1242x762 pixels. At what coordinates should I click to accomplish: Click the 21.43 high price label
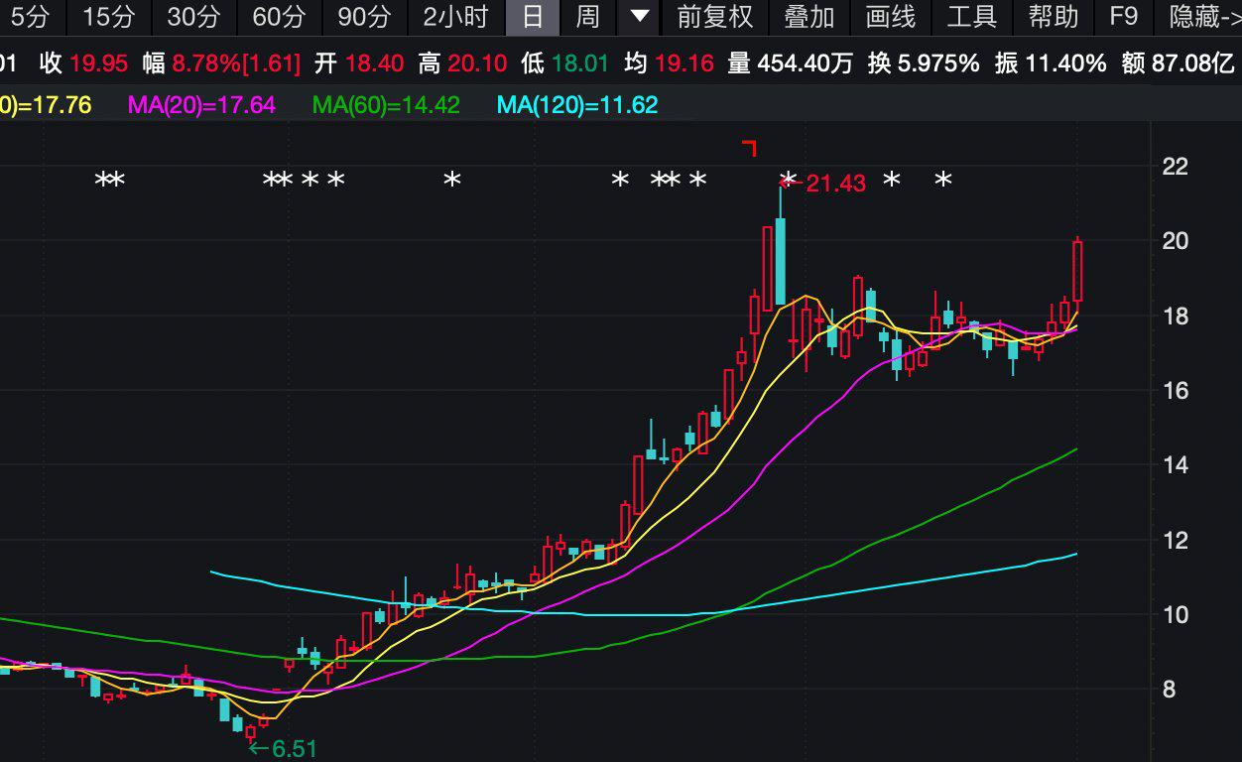tap(835, 184)
